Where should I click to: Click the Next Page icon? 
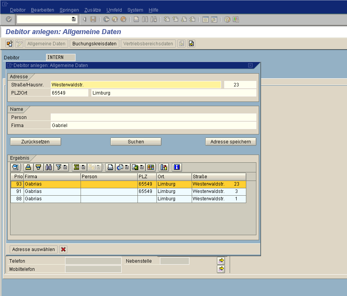pos(184,19)
